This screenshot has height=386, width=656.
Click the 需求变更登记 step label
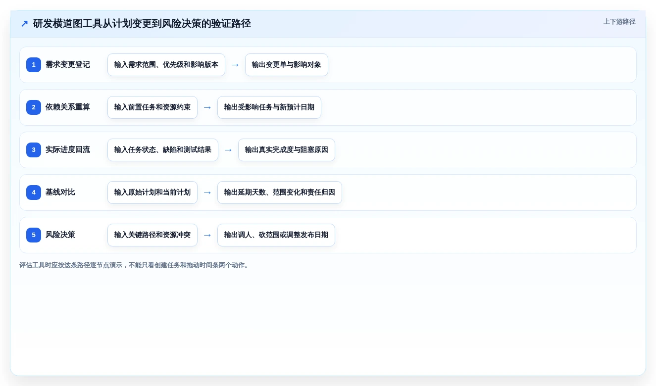point(68,64)
